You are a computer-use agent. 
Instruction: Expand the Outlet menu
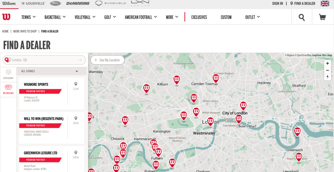[x=252, y=17]
